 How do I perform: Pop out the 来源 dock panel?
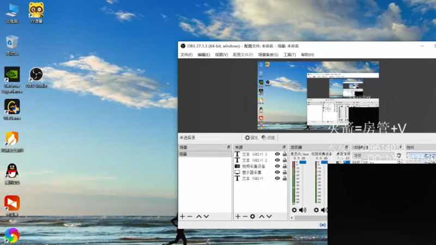click(x=284, y=147)
